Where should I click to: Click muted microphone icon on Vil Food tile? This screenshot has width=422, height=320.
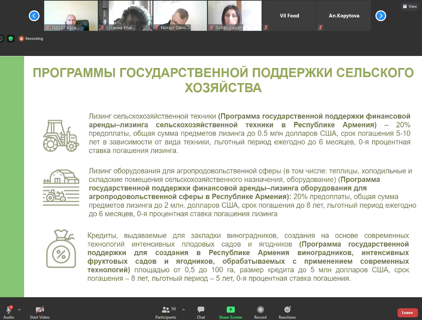266,28
